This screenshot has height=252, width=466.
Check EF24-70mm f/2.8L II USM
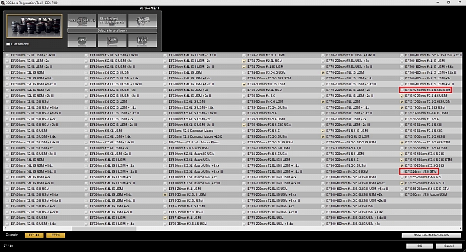point(244,55)
